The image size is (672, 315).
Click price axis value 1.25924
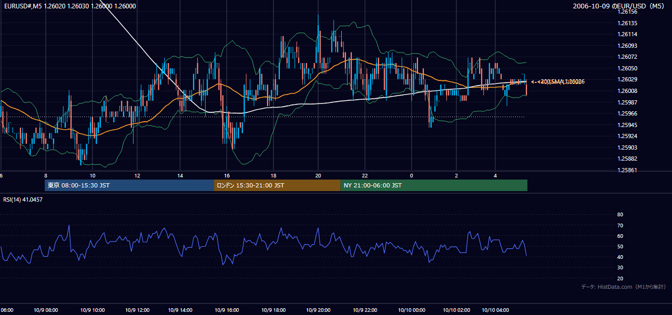(627, 136)
